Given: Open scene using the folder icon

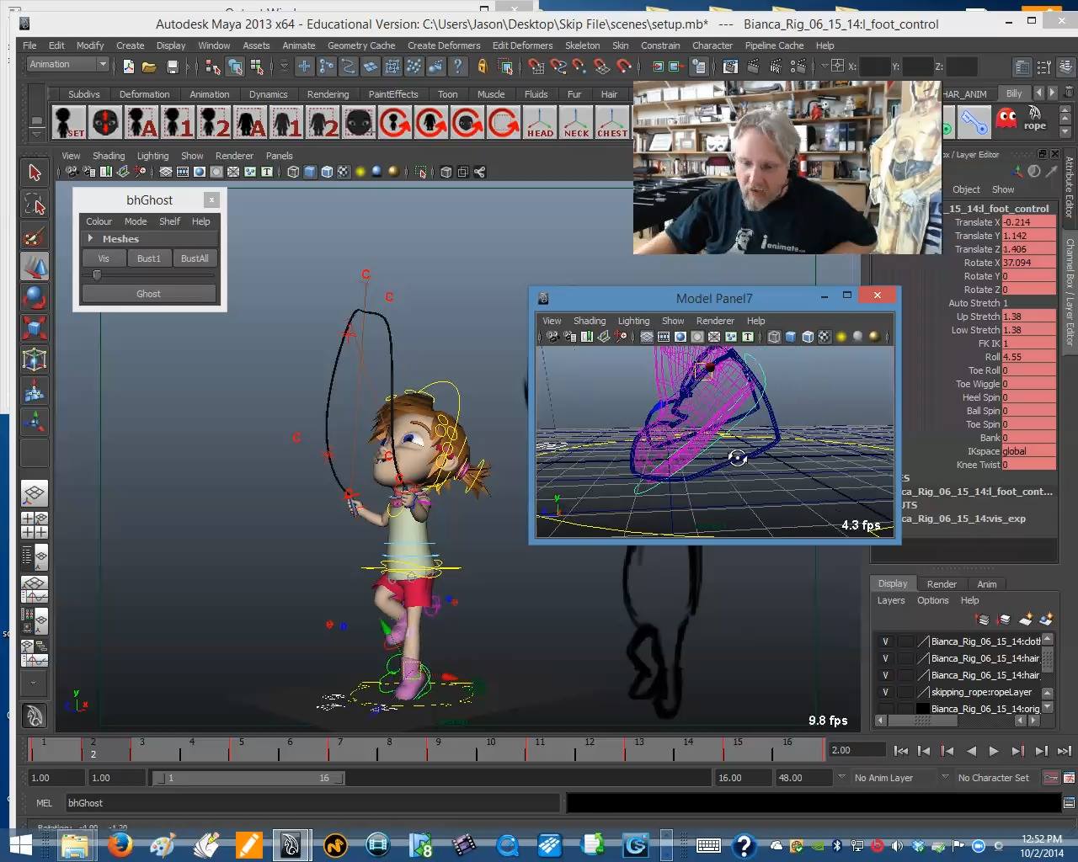Looking at the screenshot, I should (x=149, y=66).
